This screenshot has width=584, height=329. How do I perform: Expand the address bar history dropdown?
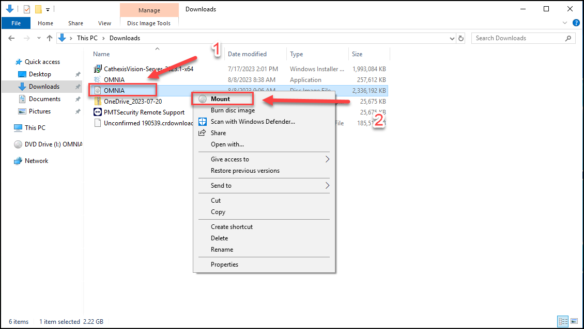click(x=452, y=38)
